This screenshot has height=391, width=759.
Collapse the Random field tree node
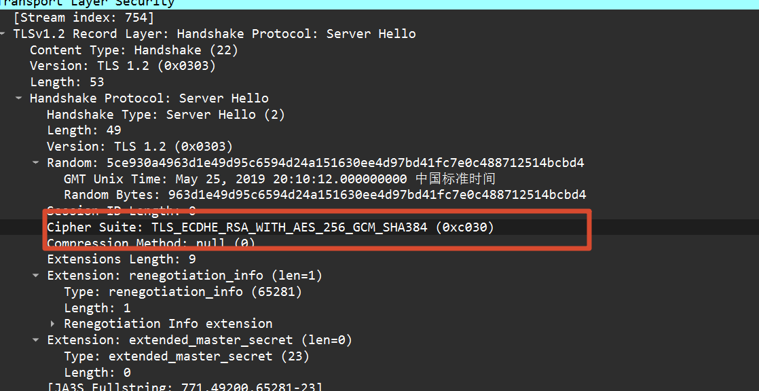coord(35,163)
